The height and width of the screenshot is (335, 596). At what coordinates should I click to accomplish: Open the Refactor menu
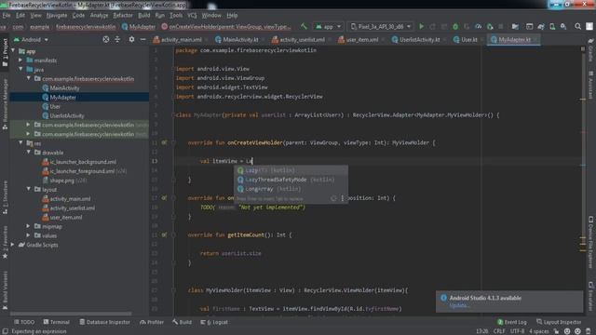pyautogui.click(x=123, y=15)
